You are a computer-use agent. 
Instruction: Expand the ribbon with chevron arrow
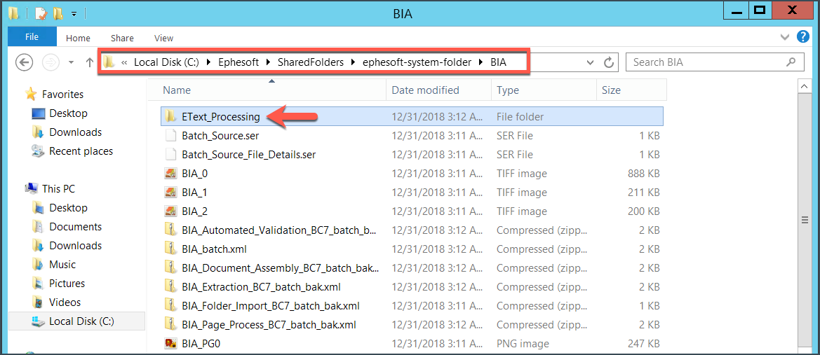click(785, 37)
